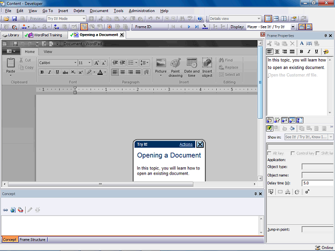Open the Show in dropdown

point(332,137)
